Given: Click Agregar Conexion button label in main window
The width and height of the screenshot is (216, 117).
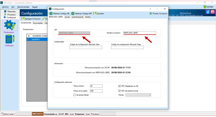Looking at the screenshot, I should 33,19.
